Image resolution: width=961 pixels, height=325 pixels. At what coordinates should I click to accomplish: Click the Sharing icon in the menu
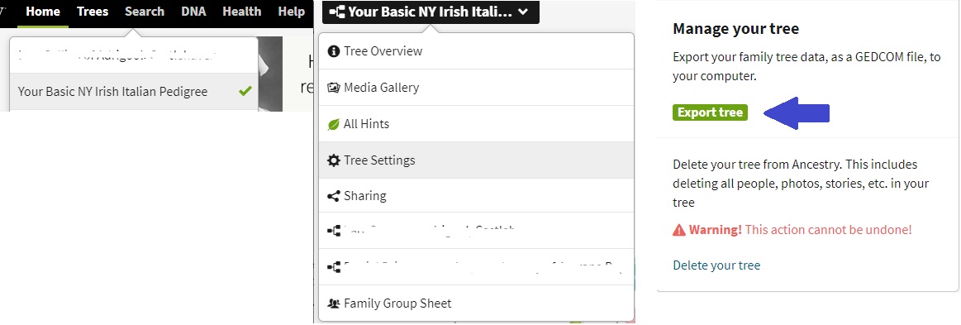[333, 196]
